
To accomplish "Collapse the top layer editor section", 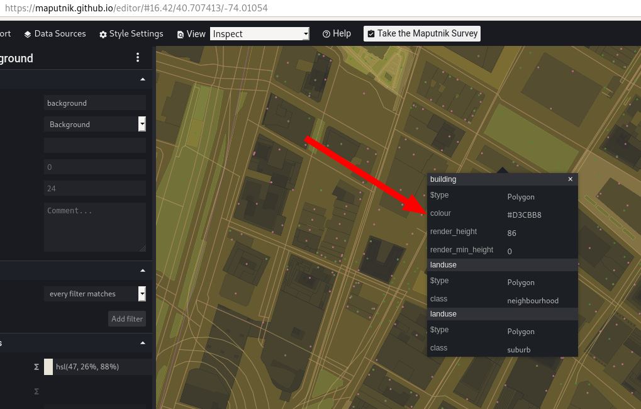I will click(x=142, y=79).
